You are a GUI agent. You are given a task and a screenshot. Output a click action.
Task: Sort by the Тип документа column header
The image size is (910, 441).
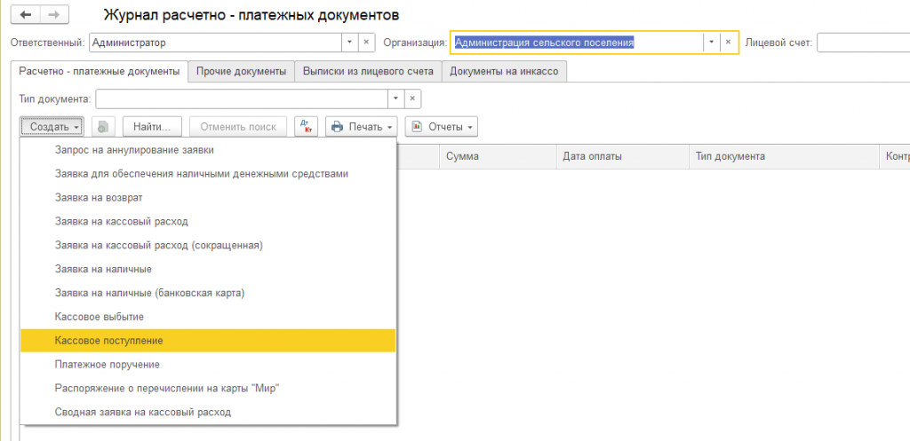click(784, 156)
